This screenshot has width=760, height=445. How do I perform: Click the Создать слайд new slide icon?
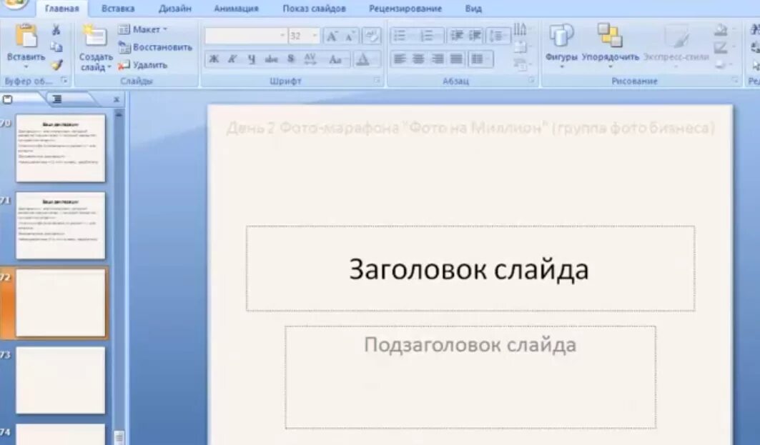[x=94, y=37]
